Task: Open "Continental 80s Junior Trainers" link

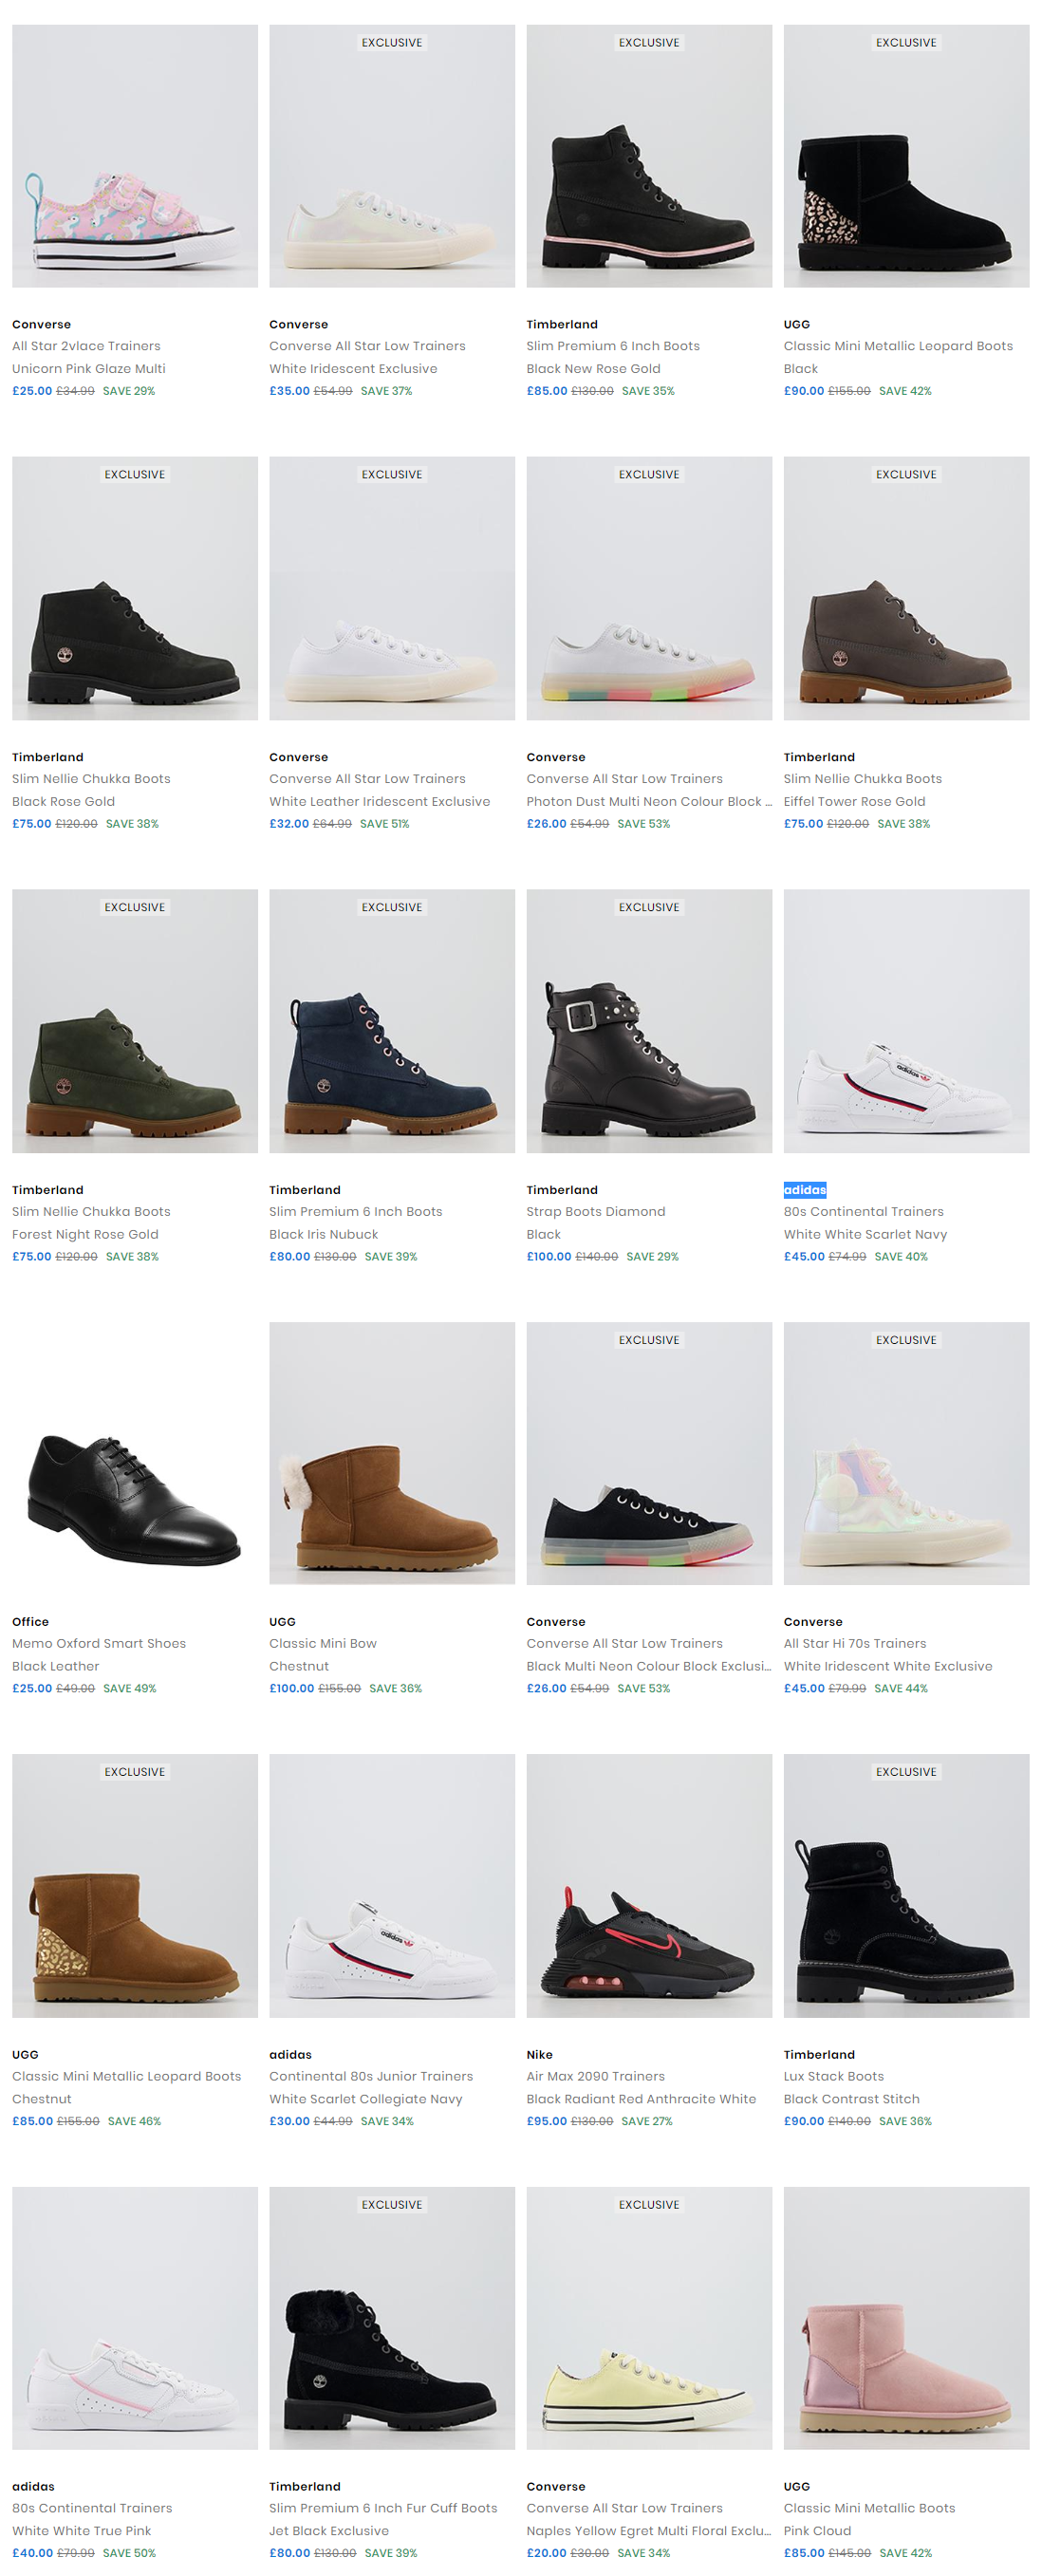Action: point(370,2076)
